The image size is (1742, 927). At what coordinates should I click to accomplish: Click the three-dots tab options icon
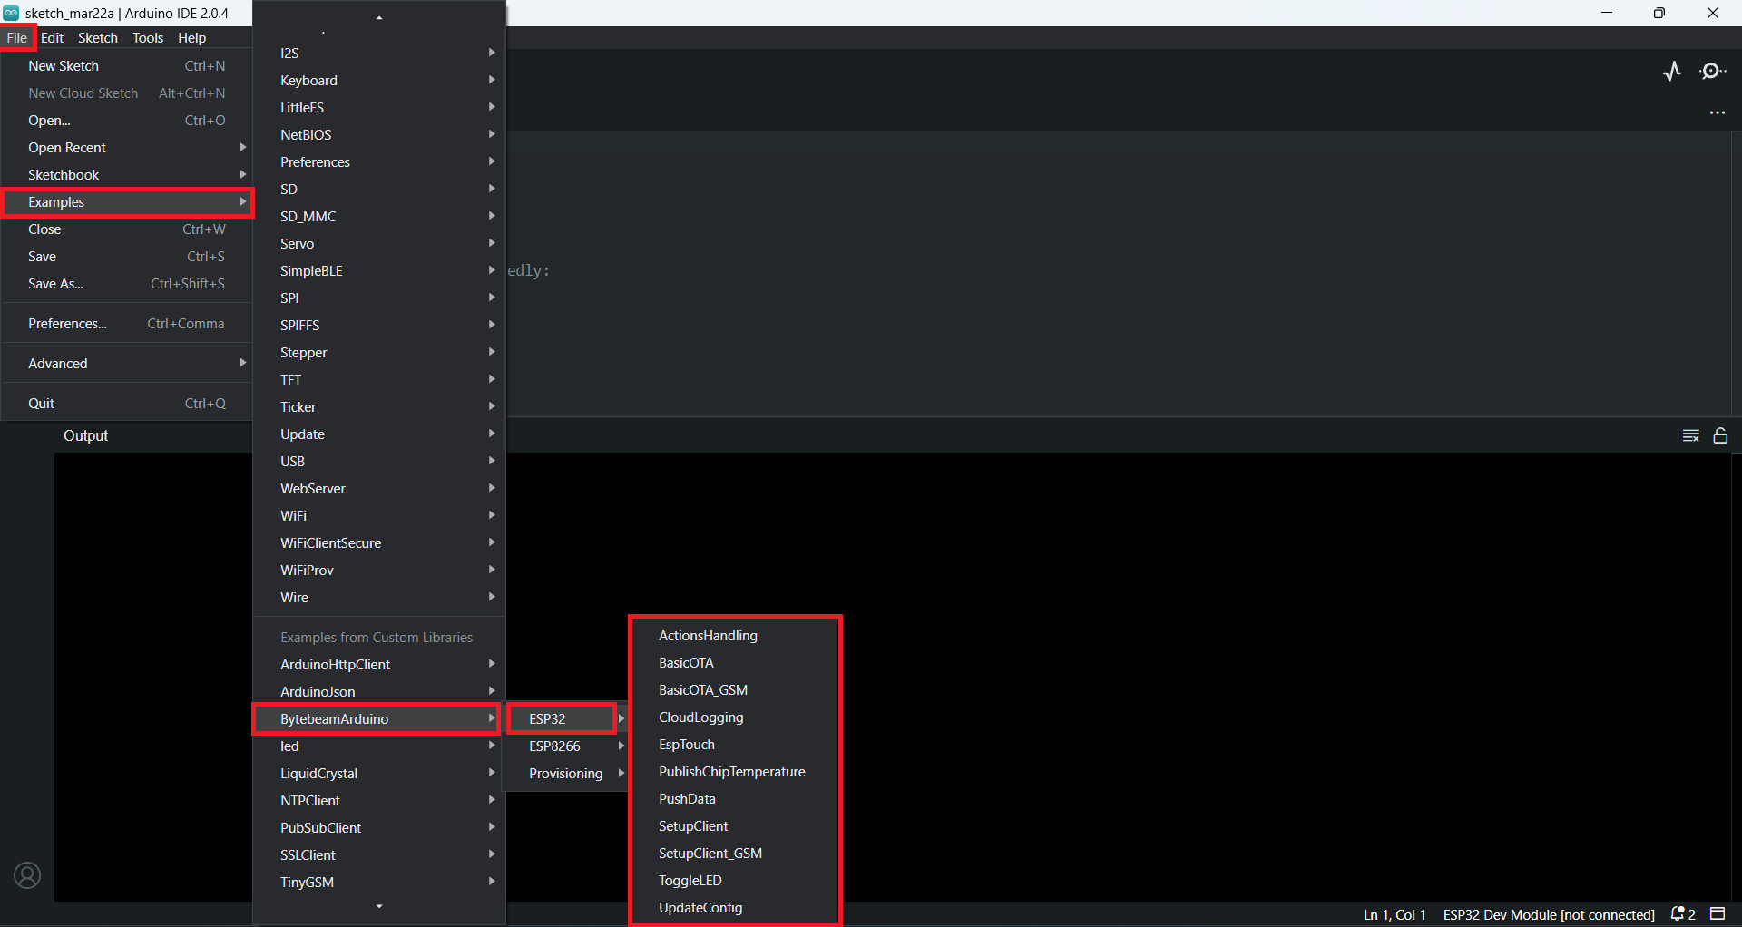pyautogui.click(x=1718, y=112)
